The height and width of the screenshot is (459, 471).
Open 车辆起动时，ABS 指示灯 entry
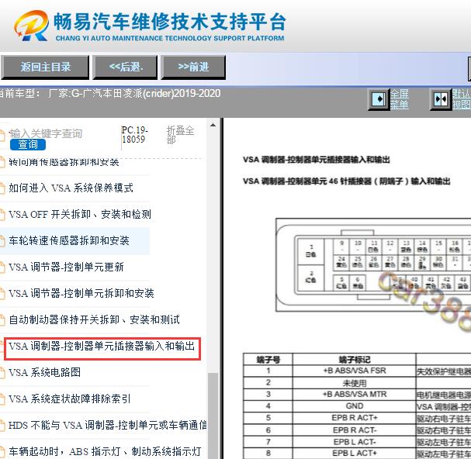click(x=105, y=451)
